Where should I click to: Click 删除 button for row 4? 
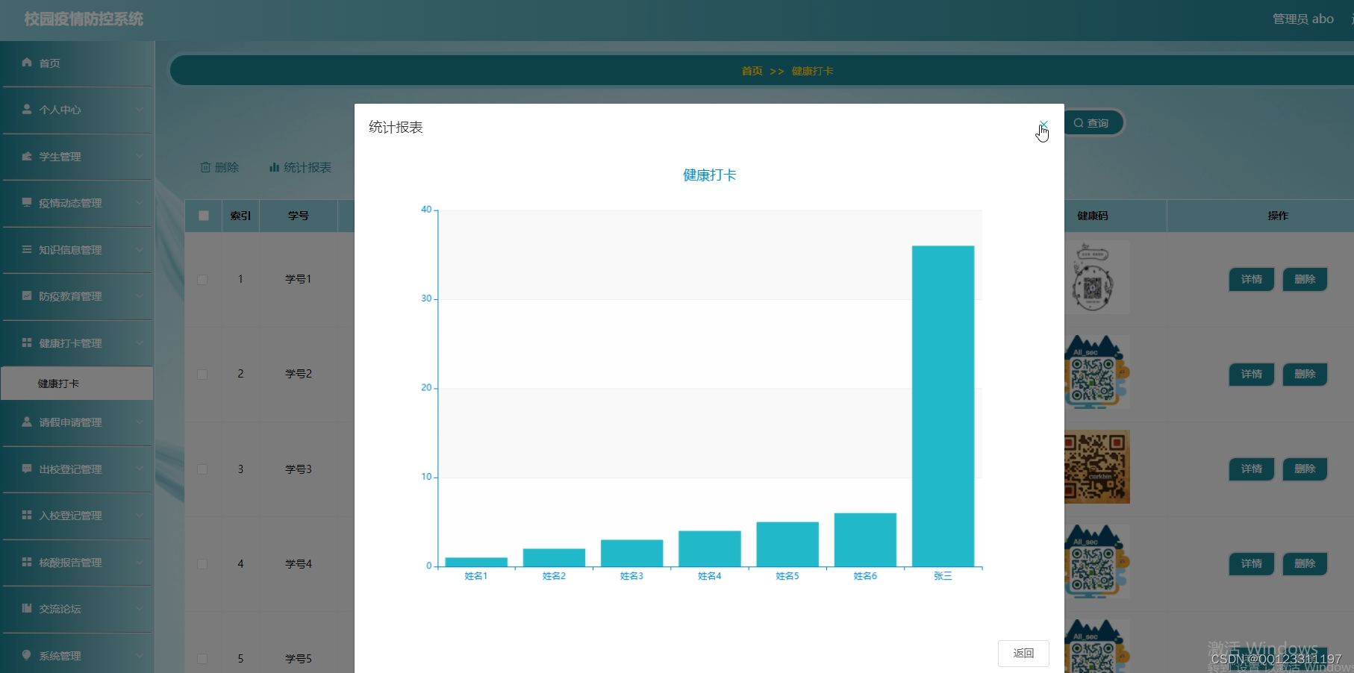pos(1305,563)
